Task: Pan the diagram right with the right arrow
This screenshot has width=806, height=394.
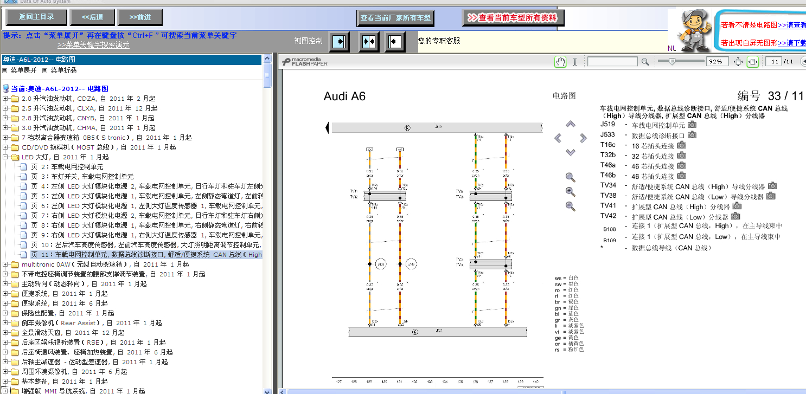Action: click(583, 138)
